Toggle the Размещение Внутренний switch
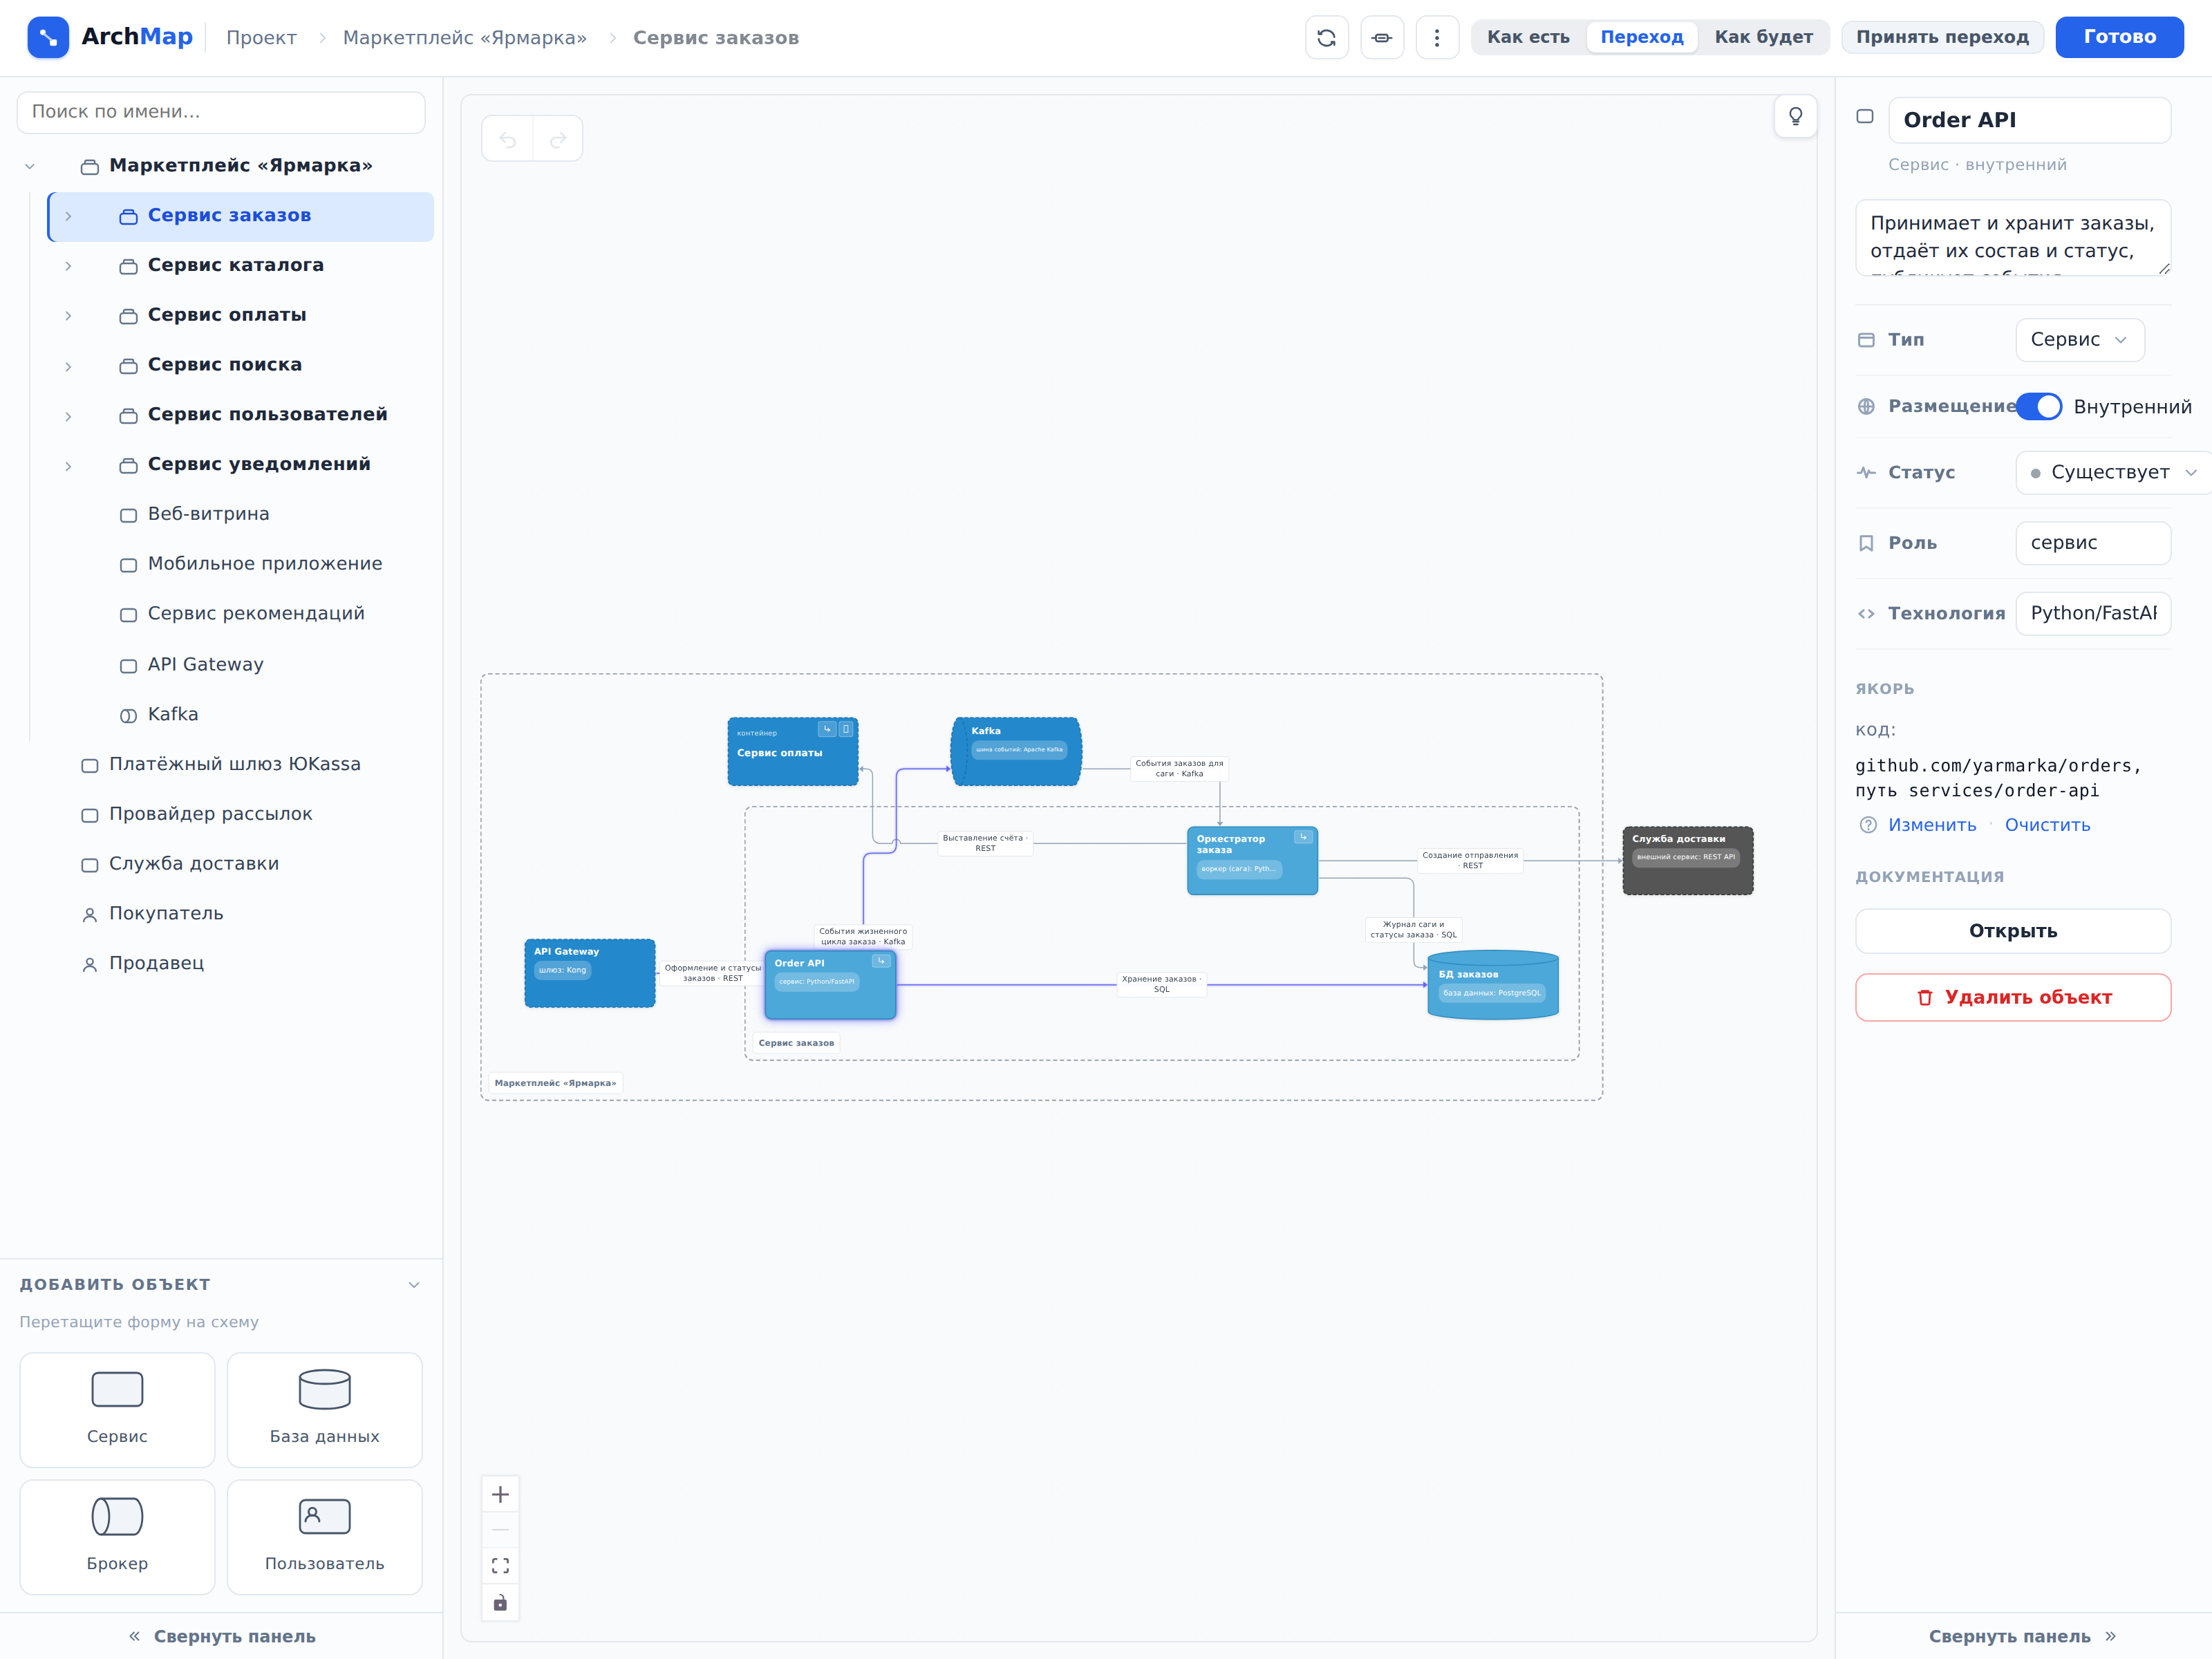The height and width of the screenshot is (1659, 2212). (2038, 406)
